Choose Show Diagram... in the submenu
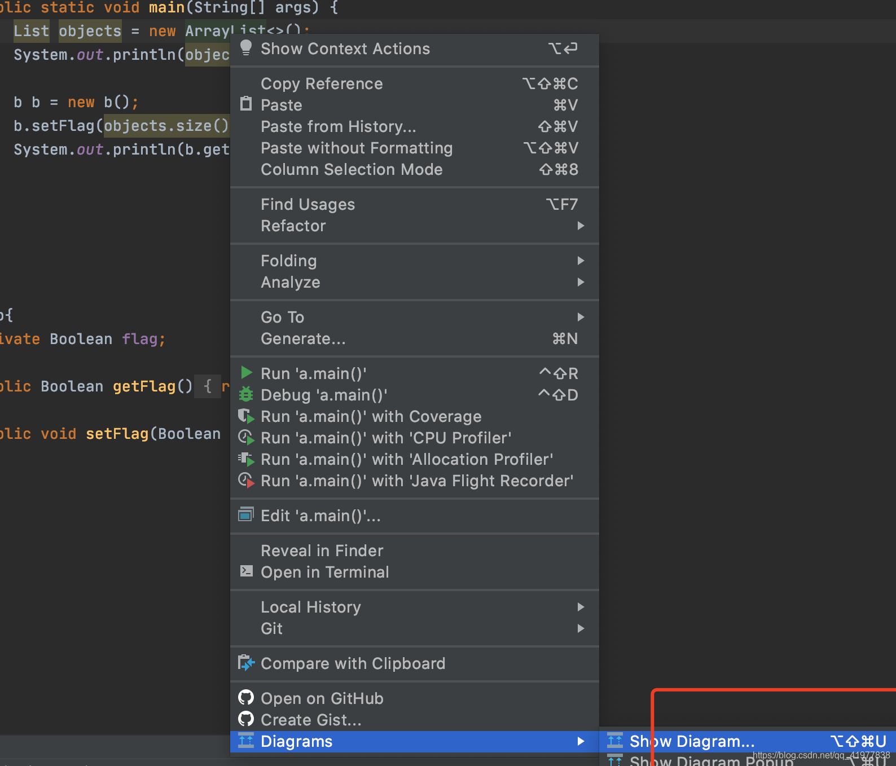 [748, 741]
